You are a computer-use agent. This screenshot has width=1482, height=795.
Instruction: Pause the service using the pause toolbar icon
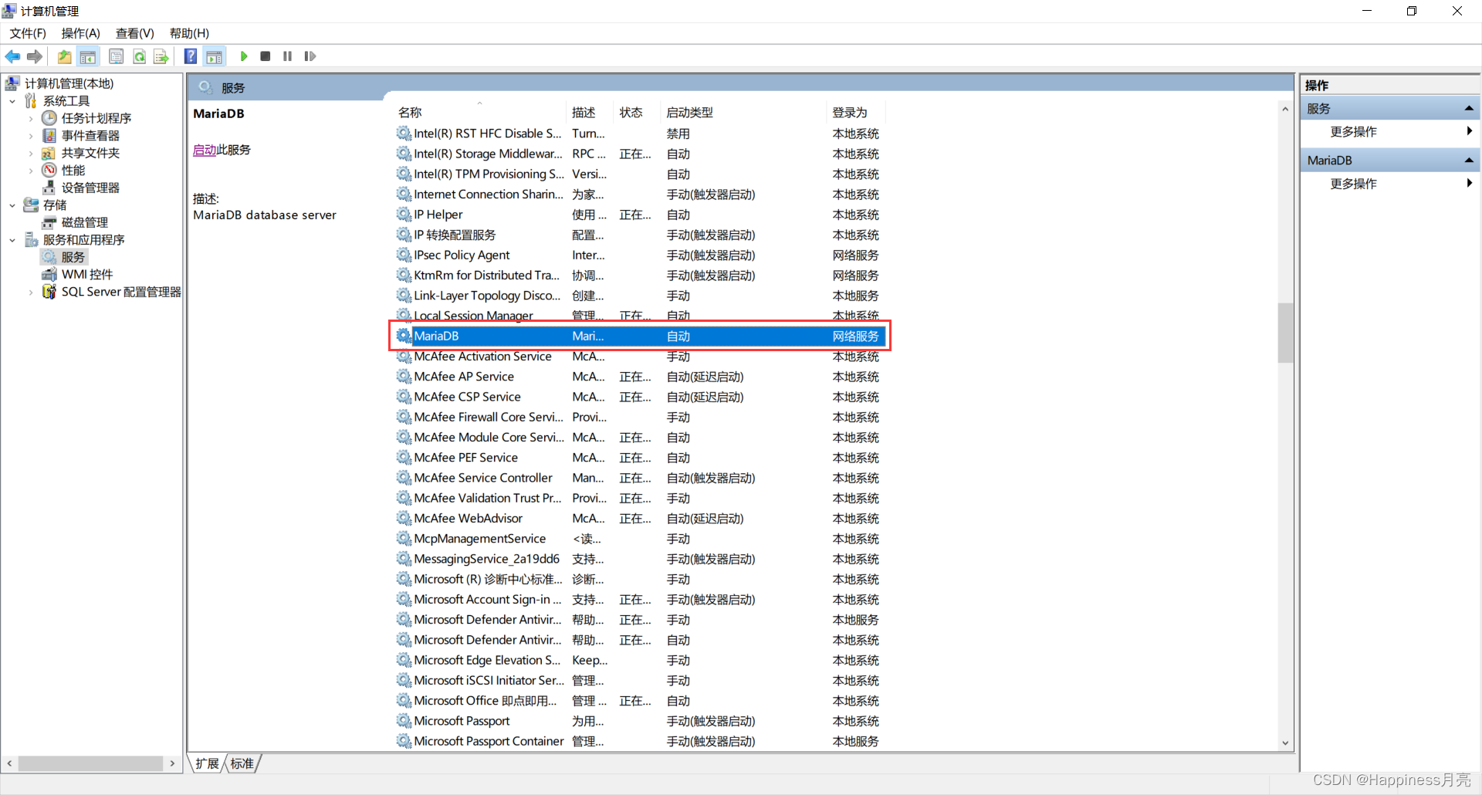(287, 56)
